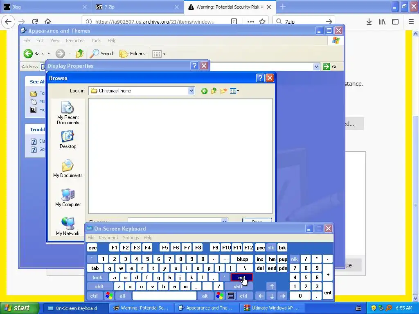The width and height of the screenshot is (419, 314).
Task: Click left arrow key on On-Screen Keyboard
Action: point(261,296)
